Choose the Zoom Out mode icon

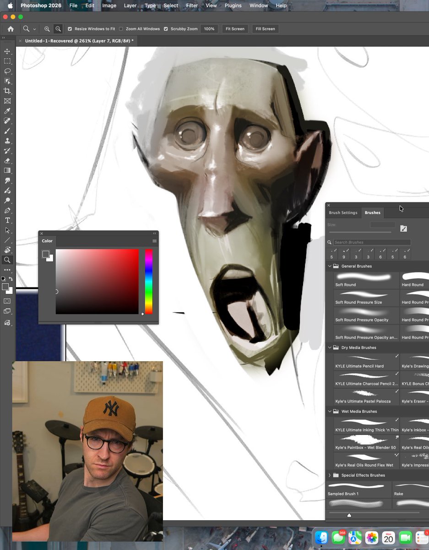pyautogui.click(x=58, y=29)
